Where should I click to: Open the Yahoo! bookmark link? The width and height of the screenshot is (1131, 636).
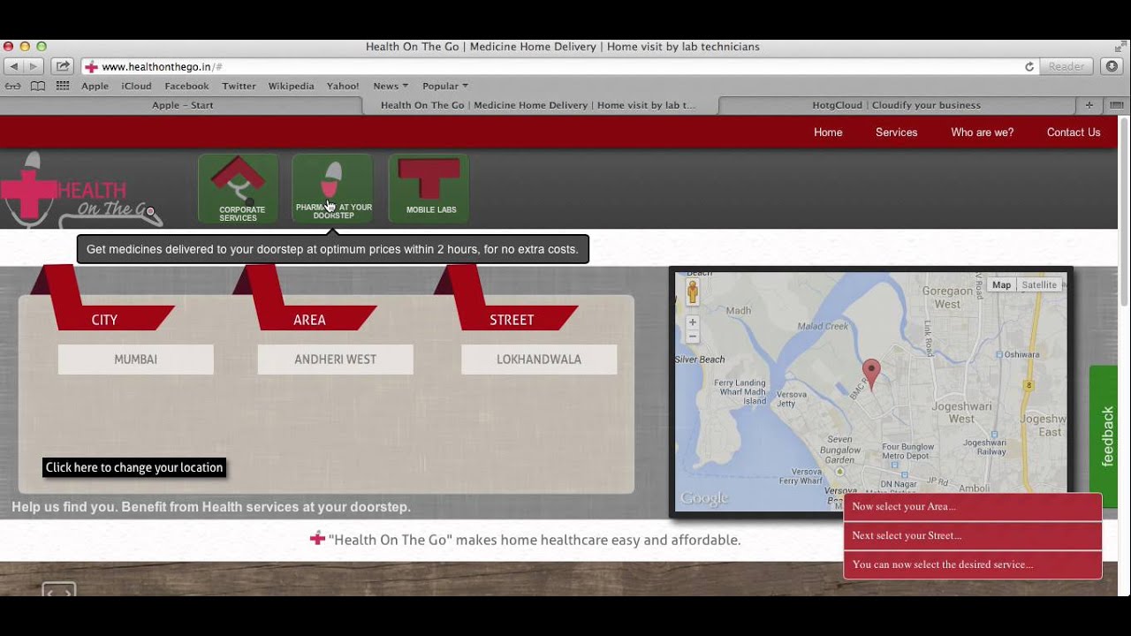(343, 86)
